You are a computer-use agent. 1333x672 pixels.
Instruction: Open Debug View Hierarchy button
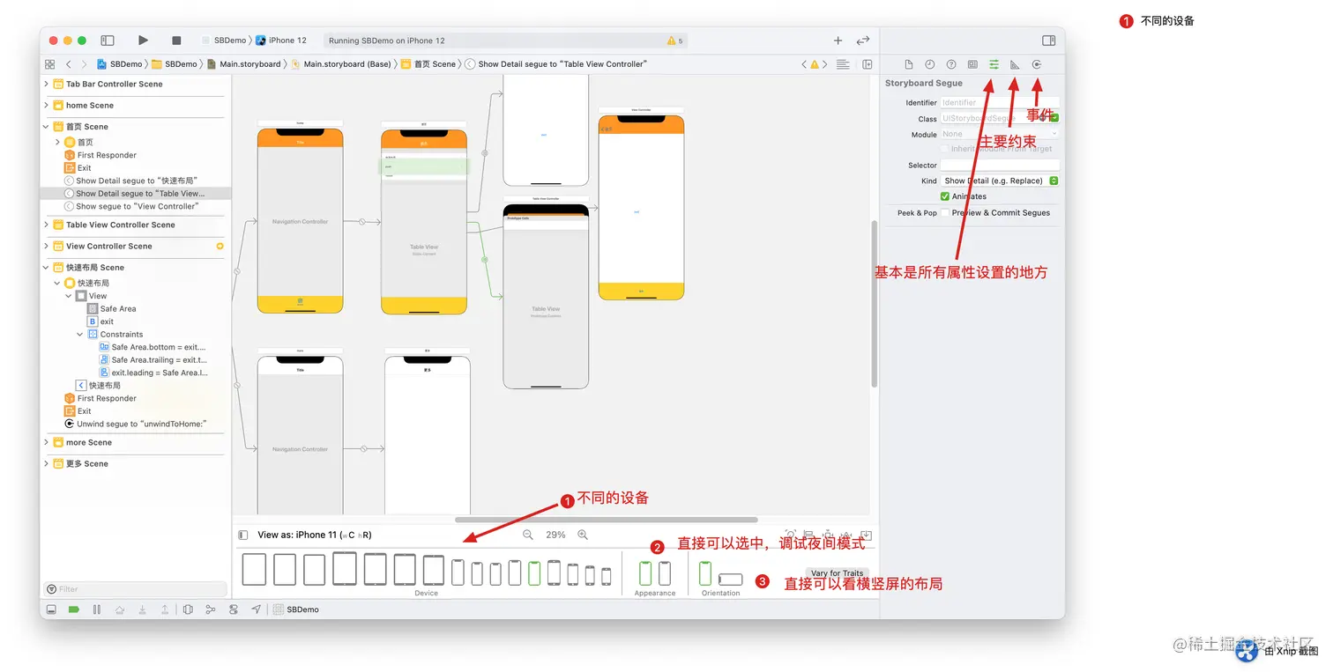coord(188,609)
